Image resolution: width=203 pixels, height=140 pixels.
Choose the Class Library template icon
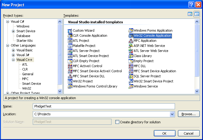(x=131, y=56)
